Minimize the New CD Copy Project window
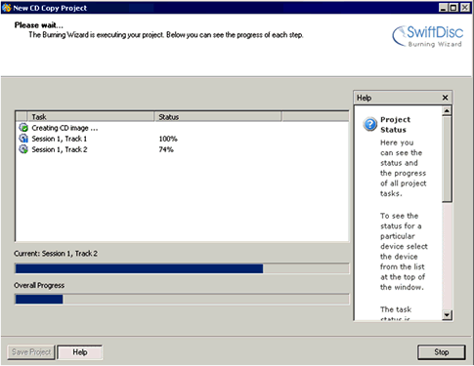This screenshot has width=474, height=366. (443, 8)
